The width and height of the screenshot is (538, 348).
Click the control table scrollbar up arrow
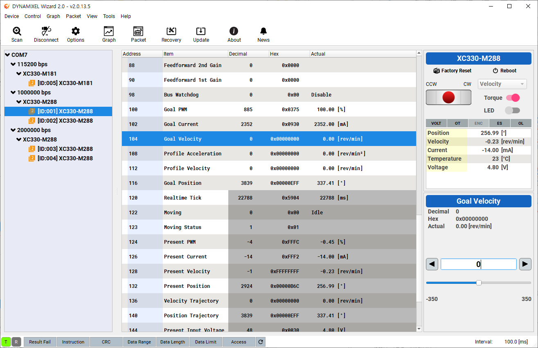419,53
